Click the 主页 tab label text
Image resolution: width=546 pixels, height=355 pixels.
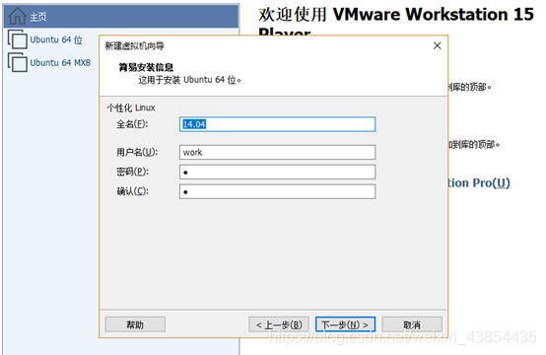tap(38, 17)
